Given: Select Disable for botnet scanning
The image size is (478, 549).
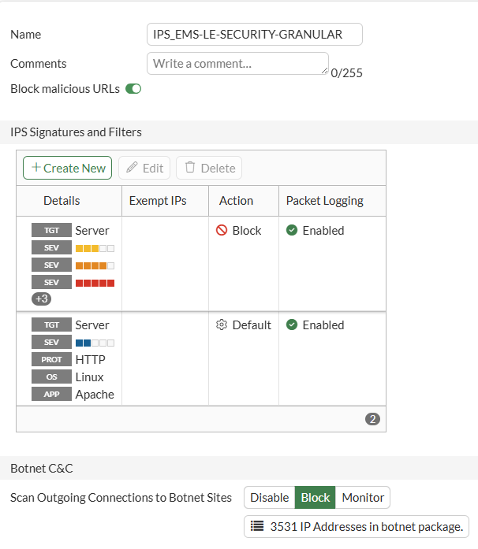Looking at the screenshot, I should coord(269,498).
